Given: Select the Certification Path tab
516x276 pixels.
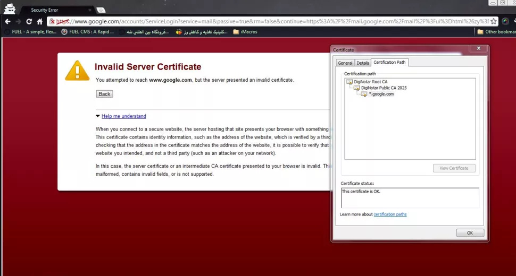Looking at the screenshot, I should [x=389, y=62].
